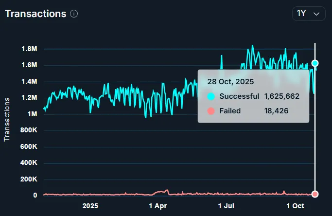
Task: Click the Transactions chart title heading
Action: click(x=35, y=14)
